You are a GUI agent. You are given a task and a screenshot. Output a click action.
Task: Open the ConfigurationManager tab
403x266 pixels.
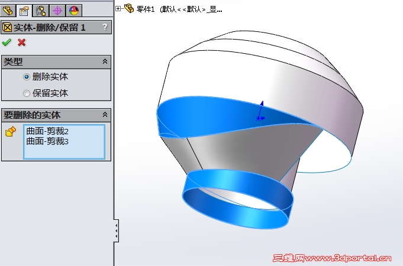[x=41, y=11]
